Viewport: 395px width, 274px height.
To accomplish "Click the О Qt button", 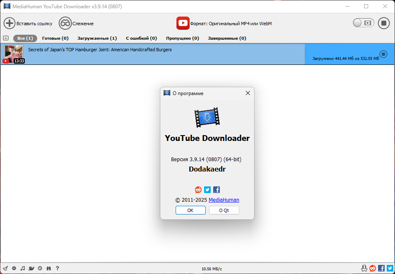I will (224, 210).
